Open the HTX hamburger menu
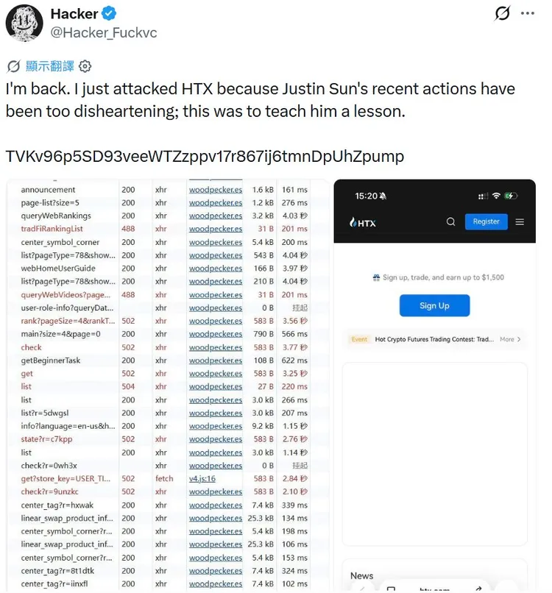The width and height of the screenshot is (552, 593). [x=520, y=222]
